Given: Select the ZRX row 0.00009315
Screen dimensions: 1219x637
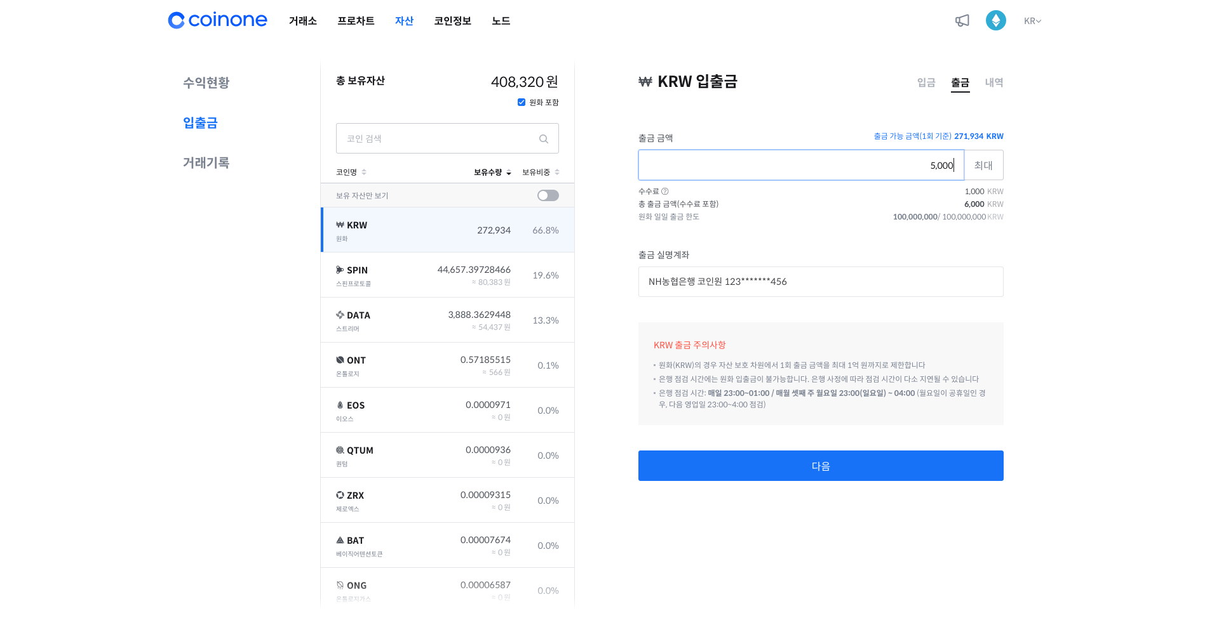Looking at the screenshot, I should tap(448, 500).
